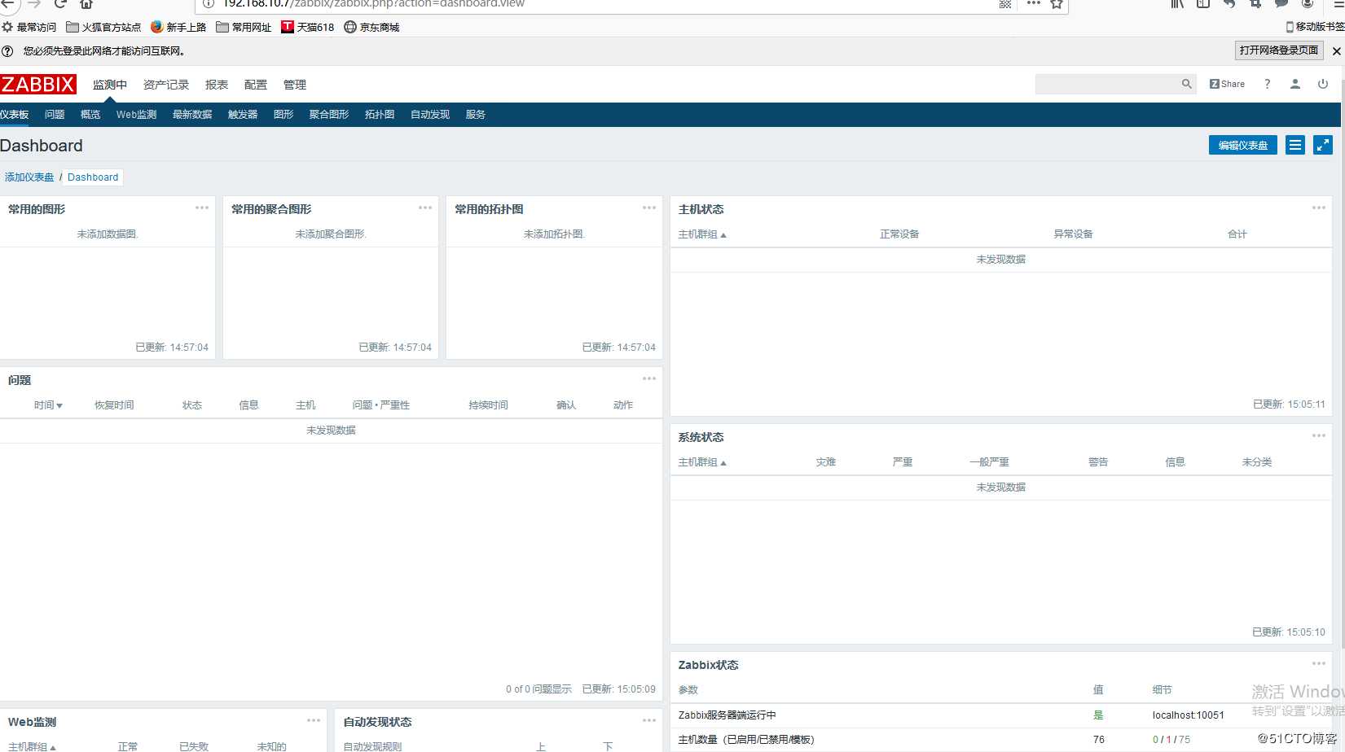Switch to 问题 submenu tab

(x=55, y=115)
